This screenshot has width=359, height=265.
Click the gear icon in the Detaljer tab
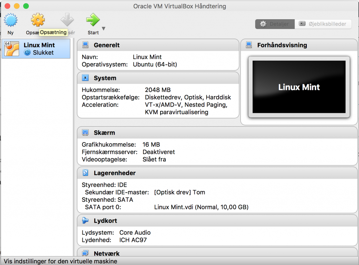[263, 24]
